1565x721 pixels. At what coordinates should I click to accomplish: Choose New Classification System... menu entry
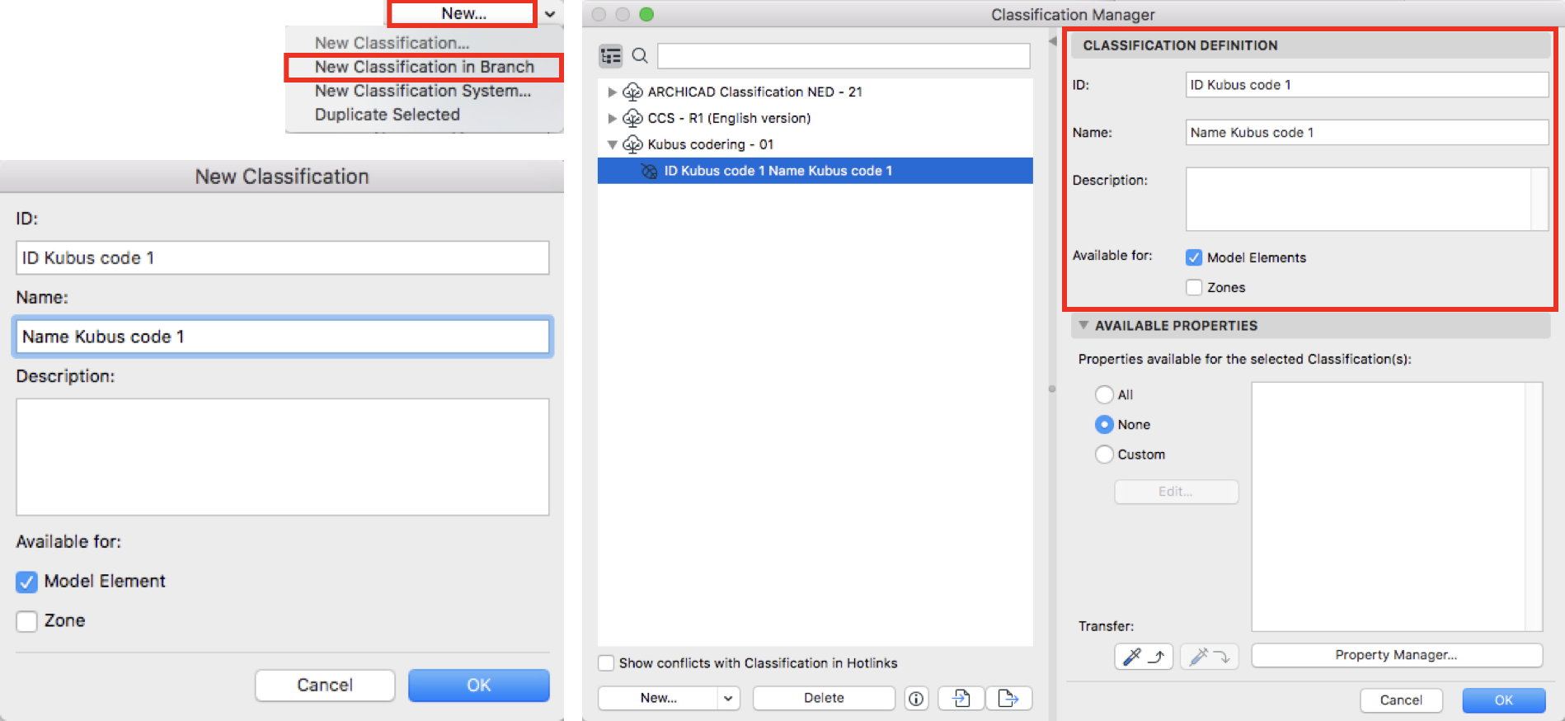tap(422, 91)
